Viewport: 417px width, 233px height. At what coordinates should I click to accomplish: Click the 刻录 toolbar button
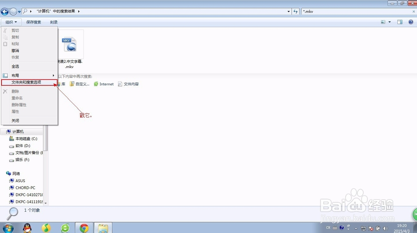[x=54, y=22]
